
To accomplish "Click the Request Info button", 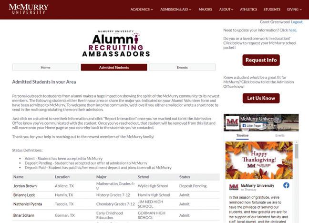I will pos(261,60).
